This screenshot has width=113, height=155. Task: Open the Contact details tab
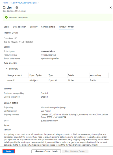click(x=48, y=27)
